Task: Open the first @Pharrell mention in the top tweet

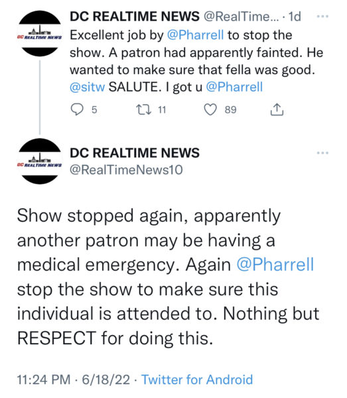Action: tap(195, 35)
